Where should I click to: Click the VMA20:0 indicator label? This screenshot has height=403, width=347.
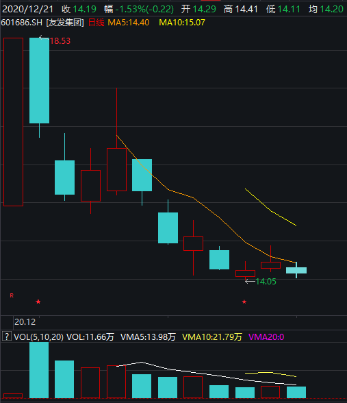pos(266,337)
